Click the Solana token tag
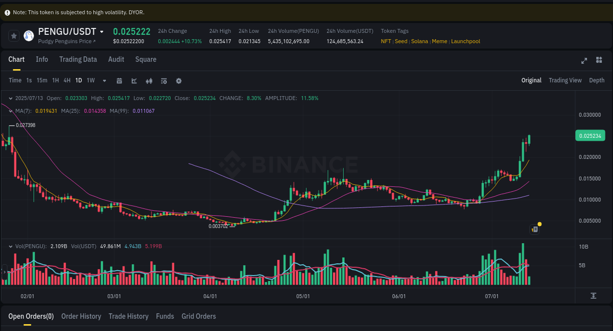This screenshot has width=613, height=331. click(419, 41)
